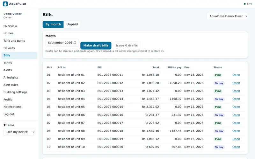255x159 pixels.
Task: Open bill for Resident of unit 02
Action: click(236, 83)
